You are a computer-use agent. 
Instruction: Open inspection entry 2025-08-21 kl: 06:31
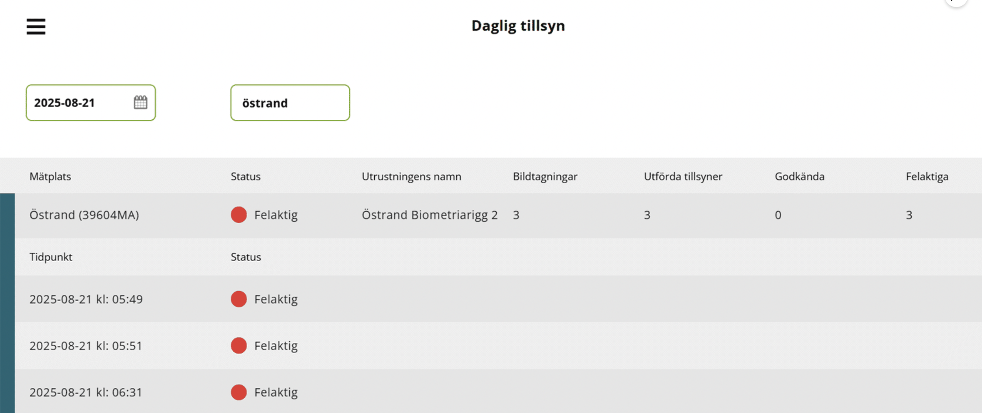pos(498,392)
